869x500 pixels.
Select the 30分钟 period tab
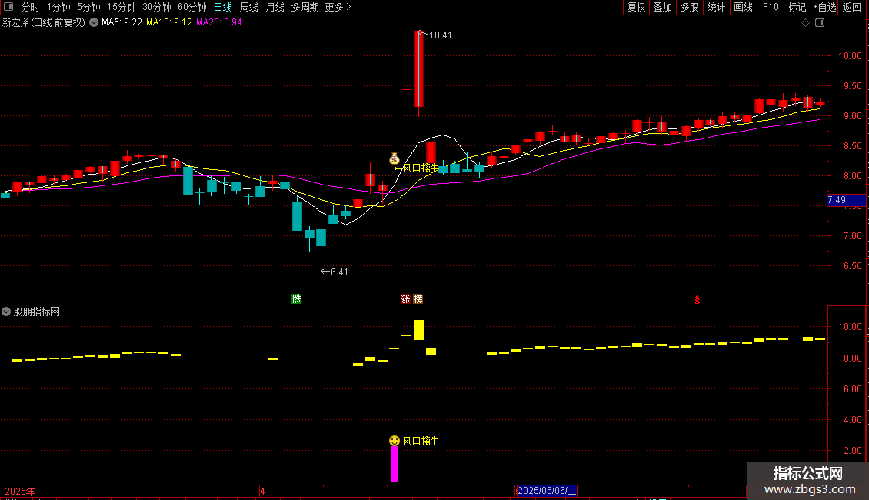click(156, 7)
